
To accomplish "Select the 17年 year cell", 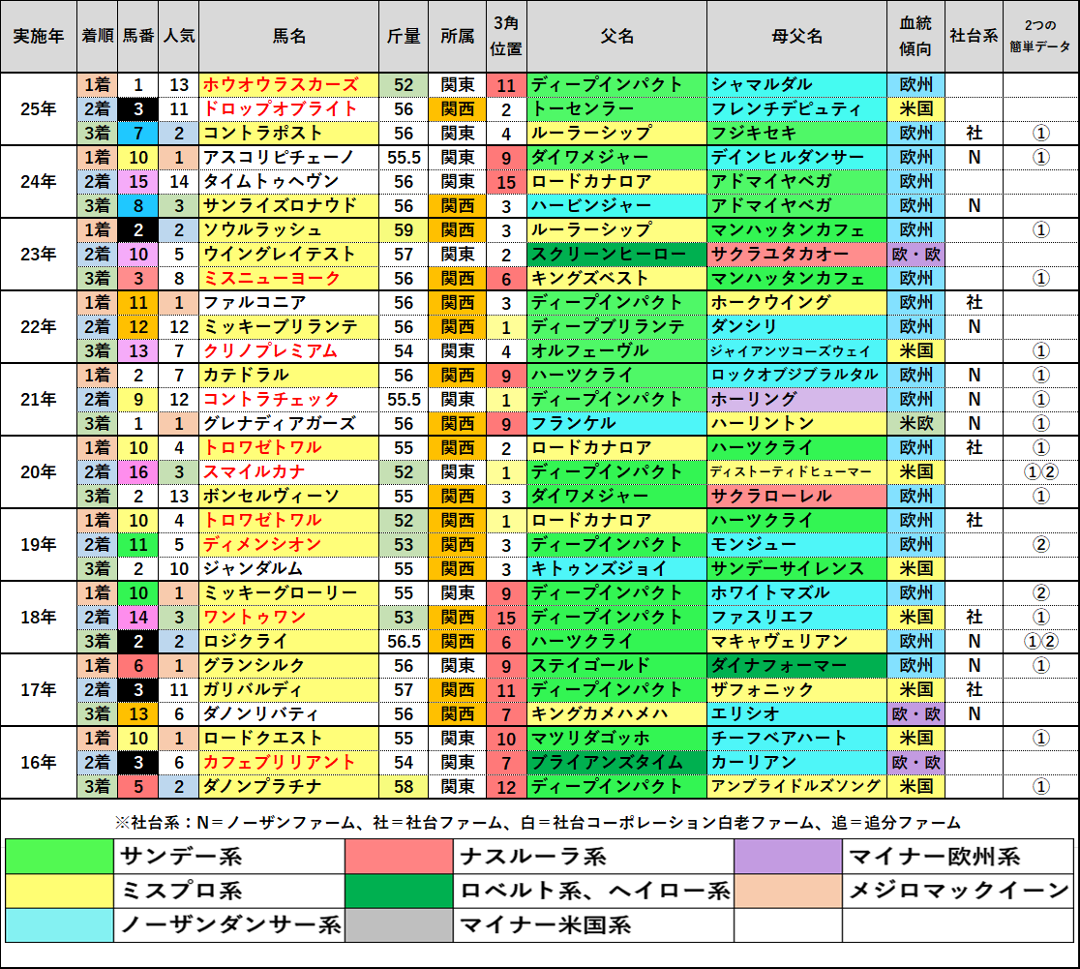I will tap(39, 690).
